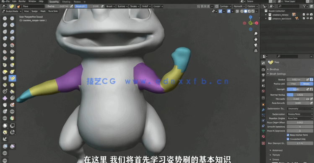Open the Mask menu in sculpt header

43,11
